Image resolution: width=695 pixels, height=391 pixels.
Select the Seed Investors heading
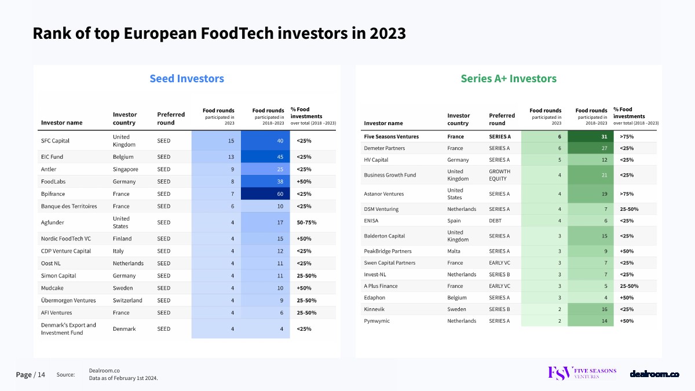[x=186, y=79]
